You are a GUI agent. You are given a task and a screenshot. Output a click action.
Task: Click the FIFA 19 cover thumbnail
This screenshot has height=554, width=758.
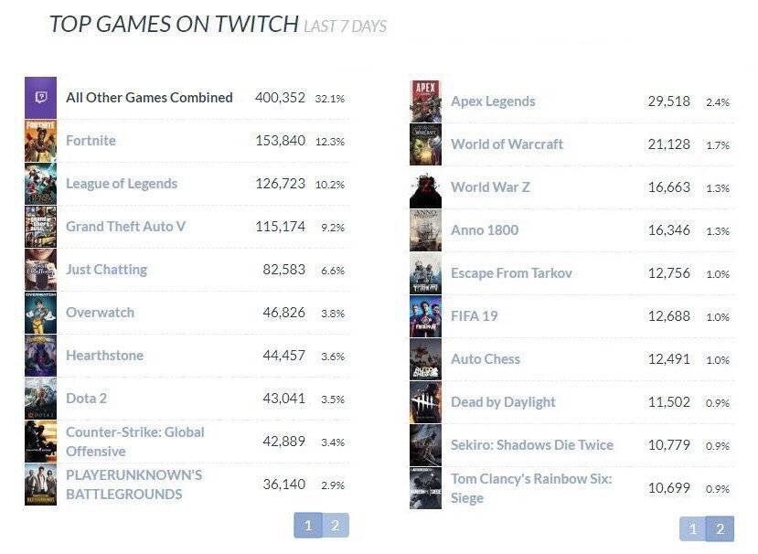tap(425, 316)
